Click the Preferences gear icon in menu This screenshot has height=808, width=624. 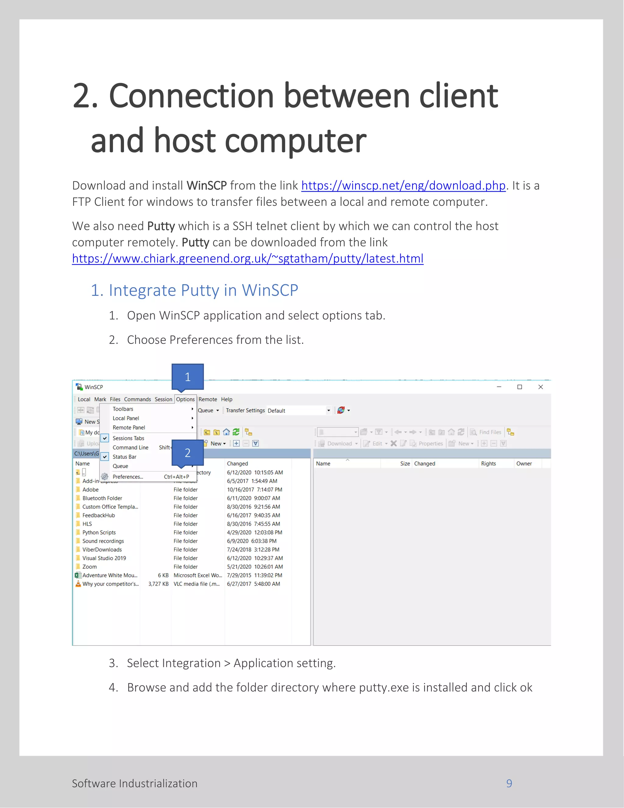(x=105, y=477)
